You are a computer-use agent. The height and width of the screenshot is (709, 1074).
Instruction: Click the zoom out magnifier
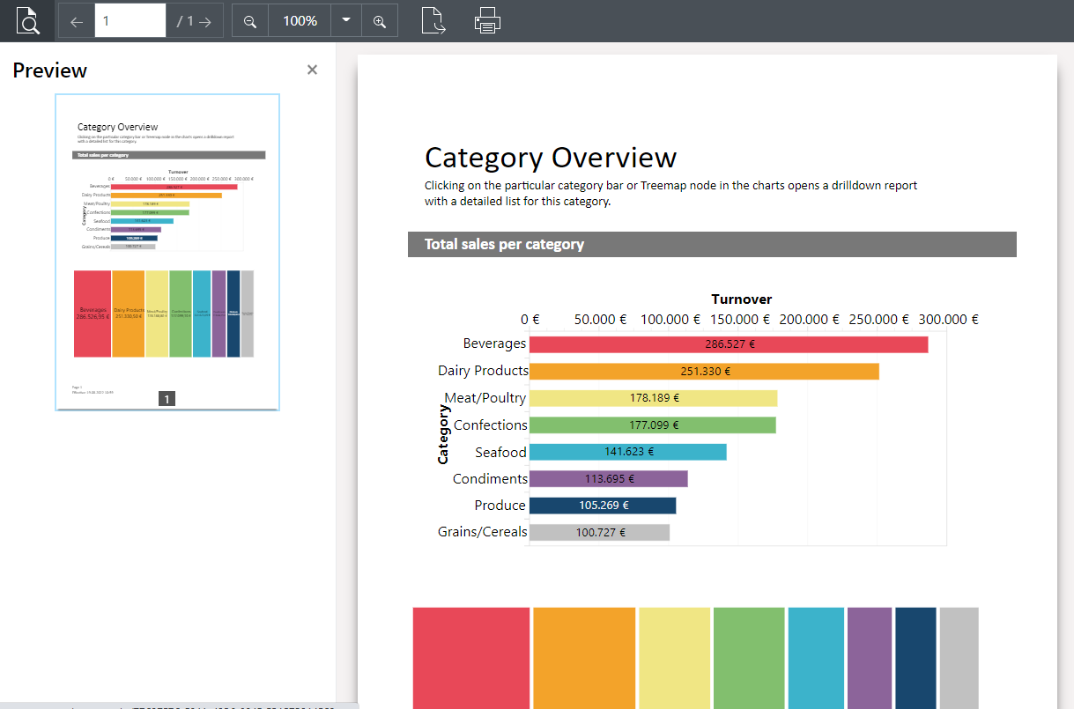(250, 21)
